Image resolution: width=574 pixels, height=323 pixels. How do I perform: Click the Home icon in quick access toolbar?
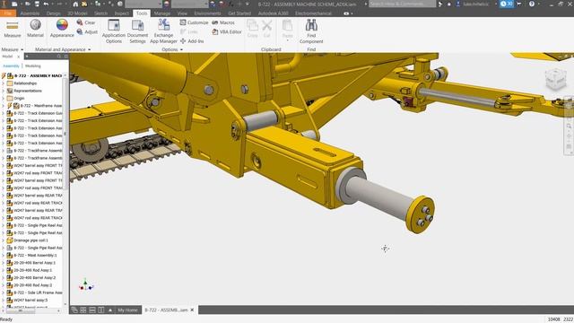[75, 4]
